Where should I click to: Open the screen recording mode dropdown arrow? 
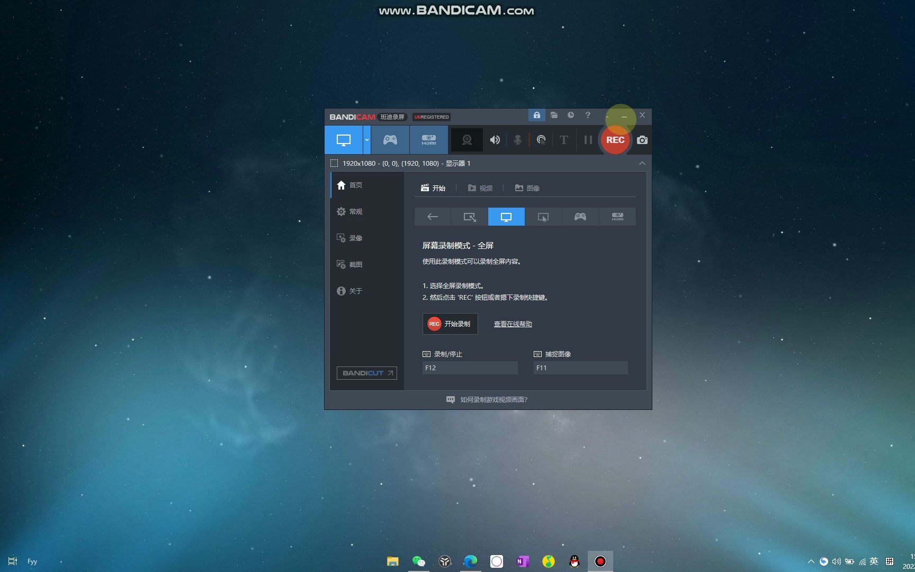click(366, 140)
